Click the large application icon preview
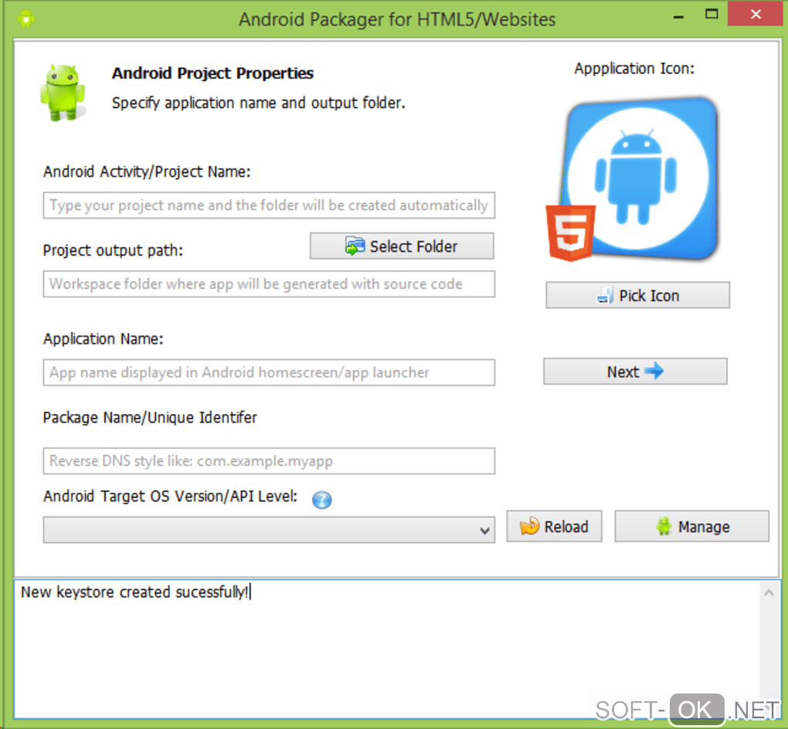This screenshot has width=788, height=729. 634,179
